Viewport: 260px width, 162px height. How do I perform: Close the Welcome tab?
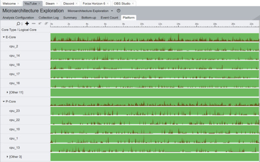click(18, 3)
